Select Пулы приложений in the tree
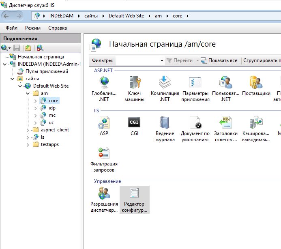The image size is (281, 249). click(x=41, y=71)
